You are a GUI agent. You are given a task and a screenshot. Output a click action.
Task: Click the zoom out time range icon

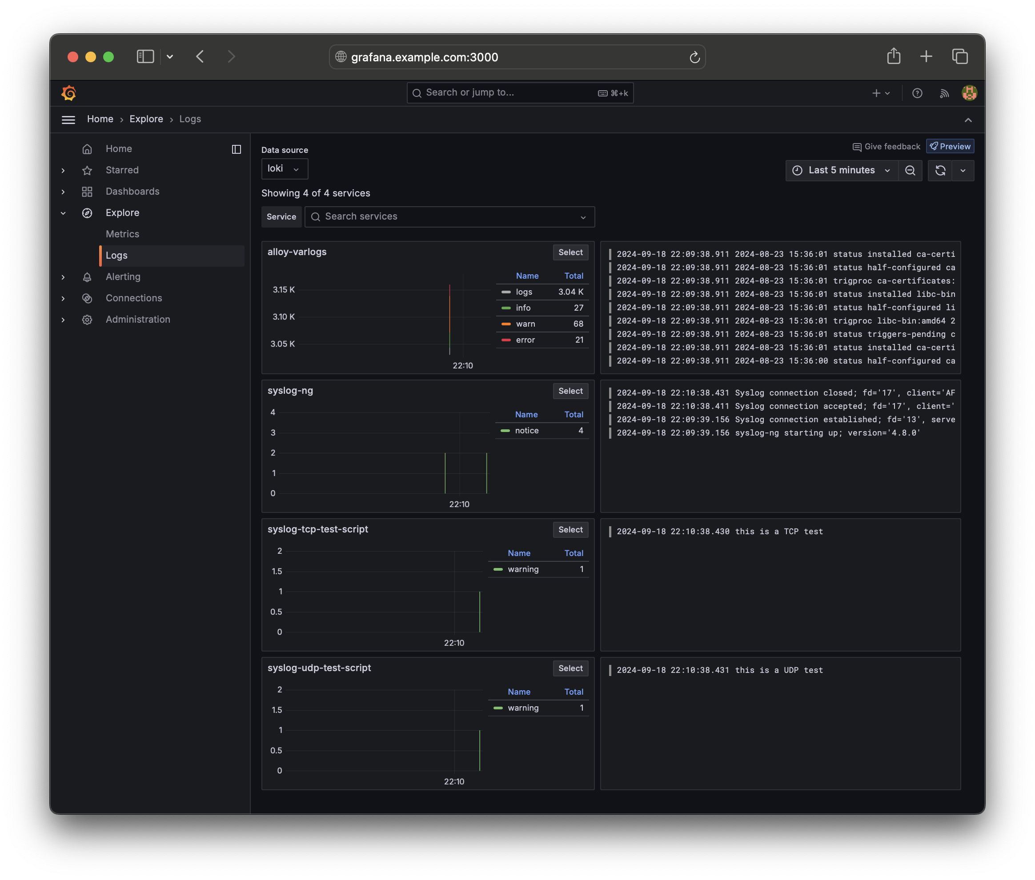(910, 171)
